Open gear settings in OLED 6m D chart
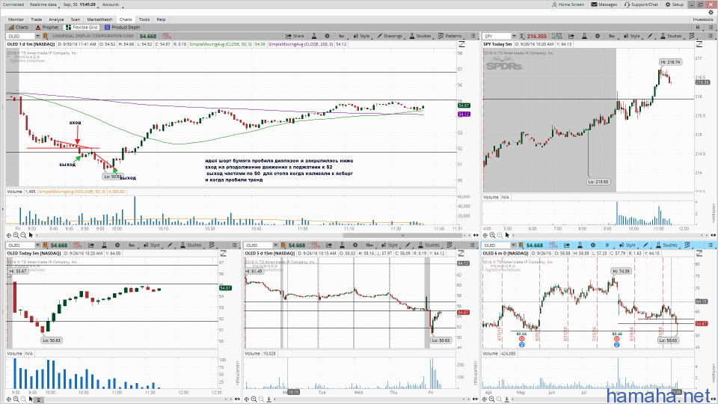 click(x=592, y=245)
